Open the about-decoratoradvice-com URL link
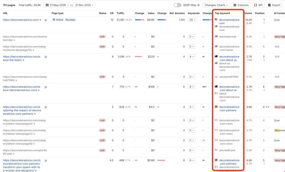This screenshot has height=172, width=285. tap(21, 88)
